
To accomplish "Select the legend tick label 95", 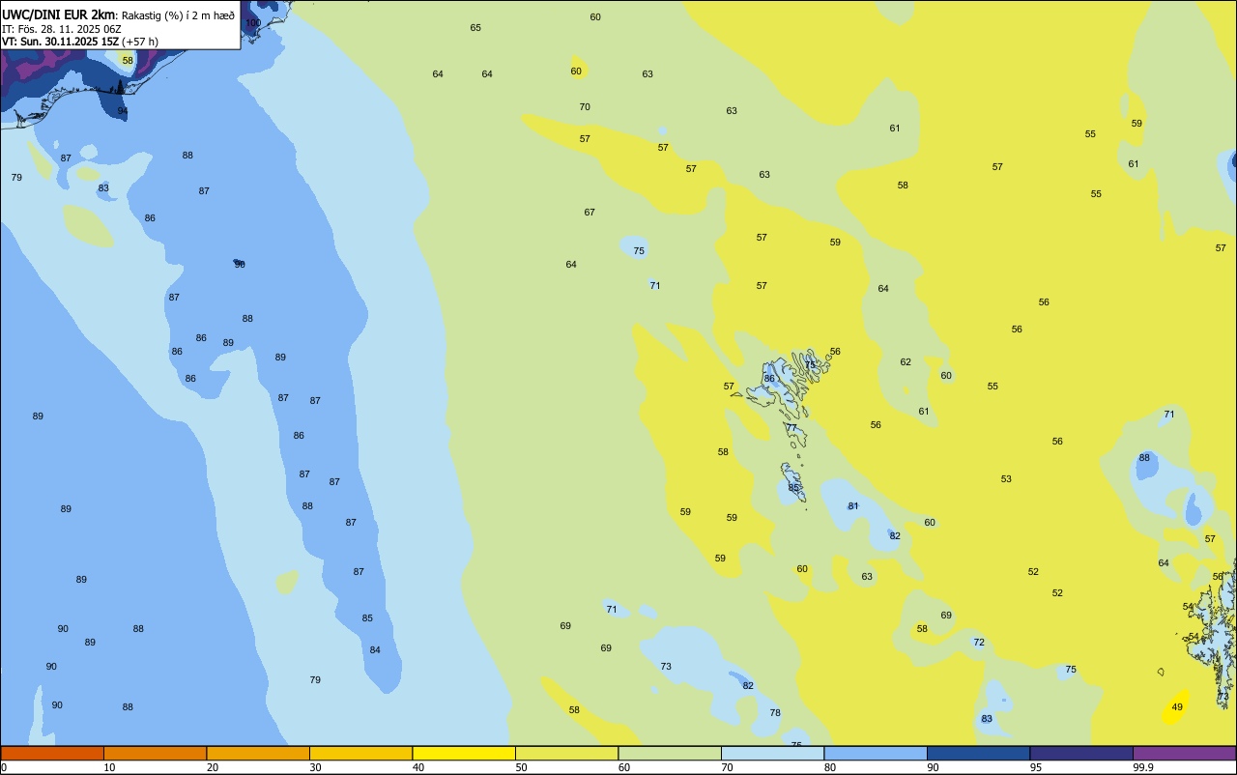I will pos(1036,767).
